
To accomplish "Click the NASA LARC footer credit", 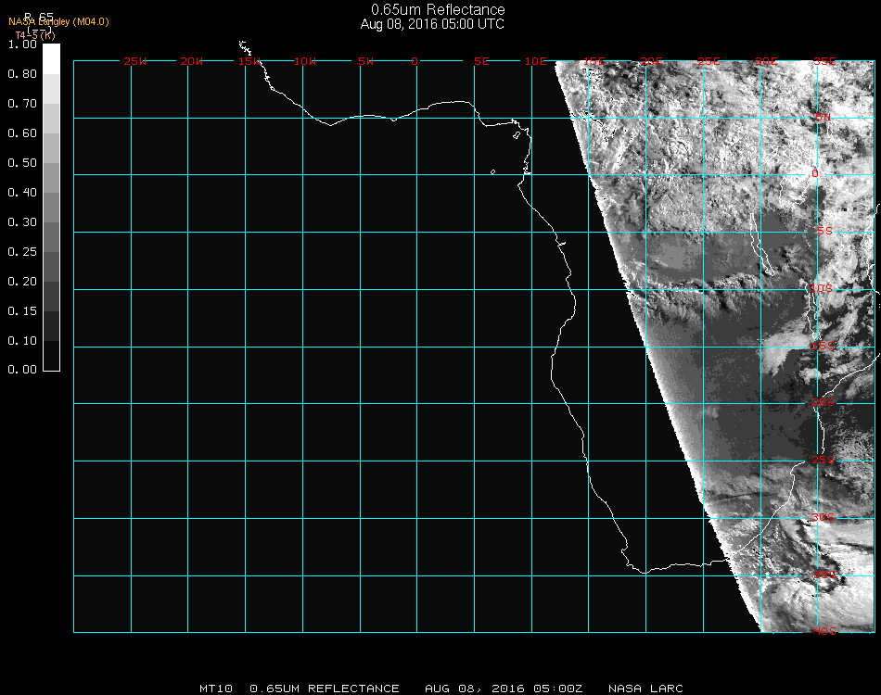I will [645, 689].
